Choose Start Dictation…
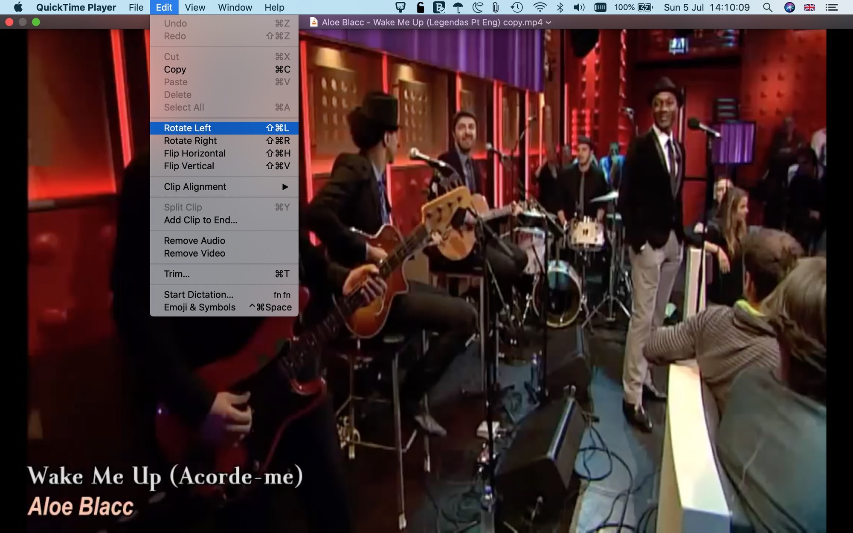 click(224, 295)
